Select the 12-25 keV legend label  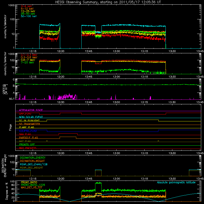point(28,11)
